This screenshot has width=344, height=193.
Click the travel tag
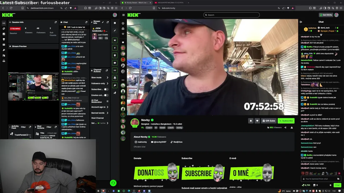(x=162, y=128)
